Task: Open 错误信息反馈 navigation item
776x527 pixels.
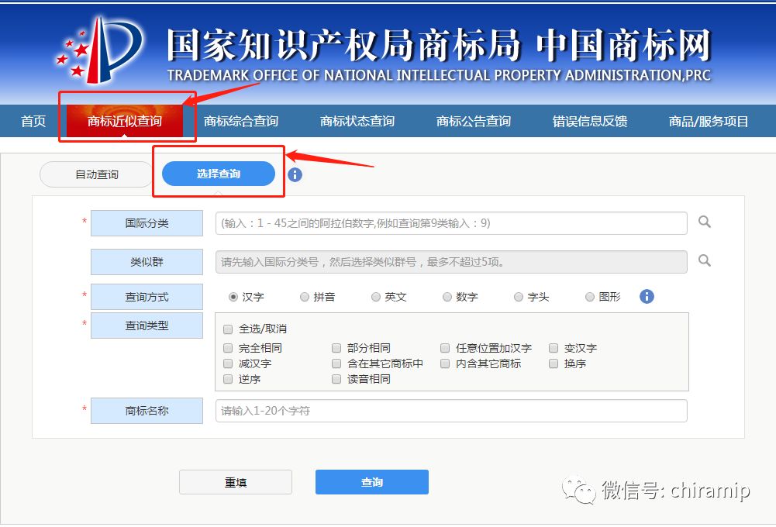Action: [590, 121]
